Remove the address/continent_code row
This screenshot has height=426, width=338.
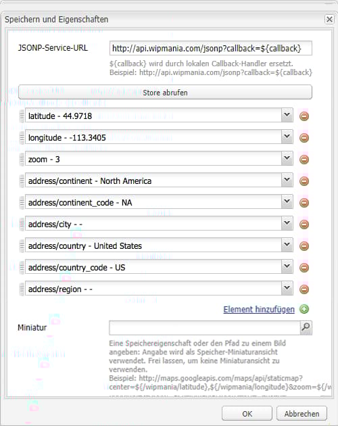[x=304, y=203]
